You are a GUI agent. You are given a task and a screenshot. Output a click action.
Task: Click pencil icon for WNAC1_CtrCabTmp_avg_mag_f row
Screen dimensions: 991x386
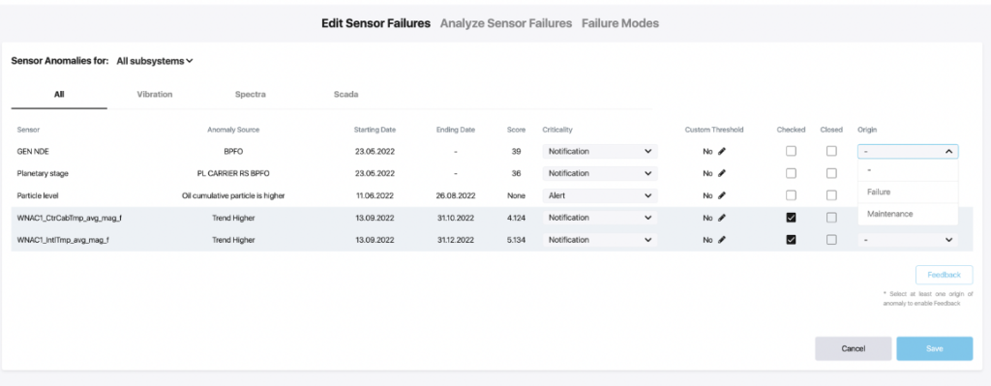click(x=722, y=218)
